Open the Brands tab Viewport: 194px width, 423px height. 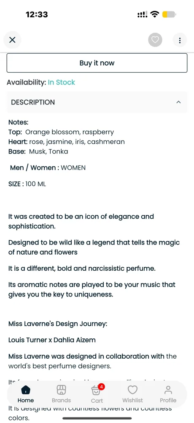point(61,394)
